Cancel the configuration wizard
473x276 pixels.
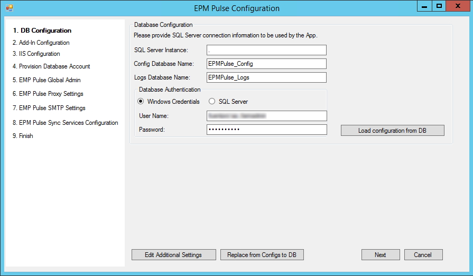click(423, 254)
